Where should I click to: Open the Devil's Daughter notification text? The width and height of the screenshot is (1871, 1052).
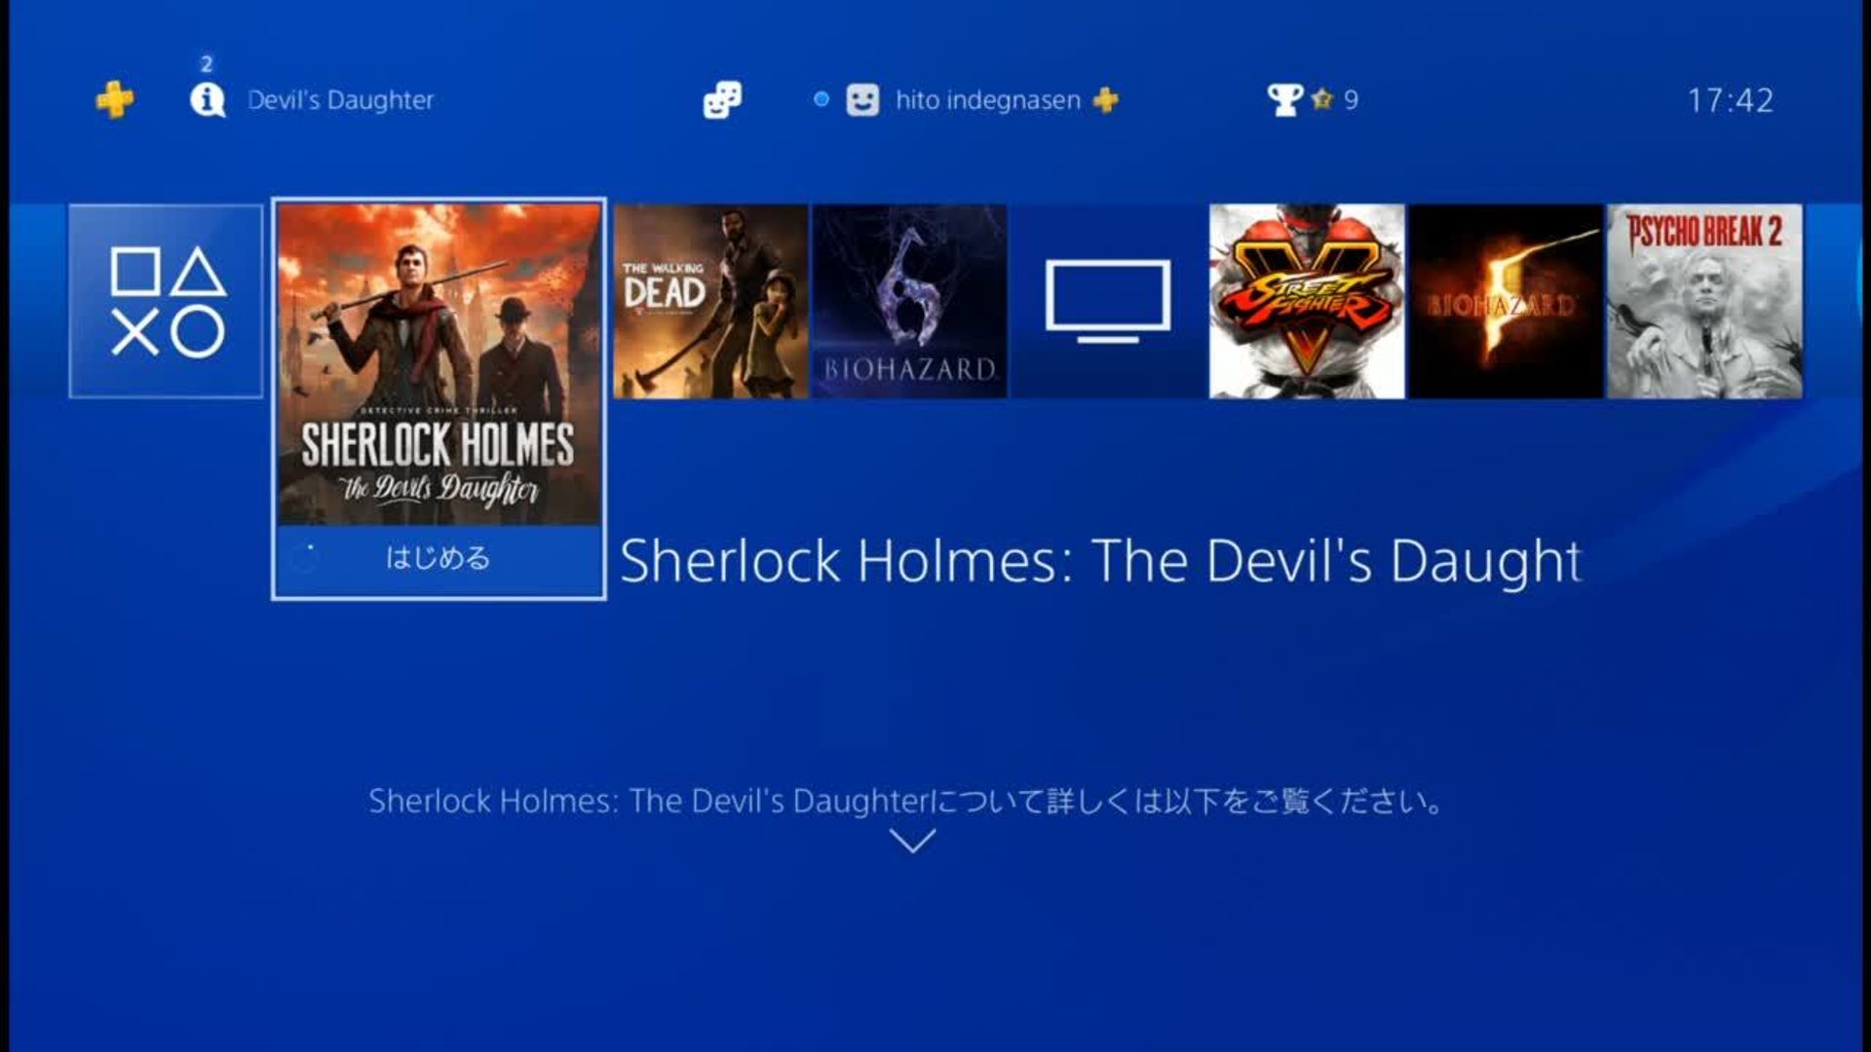tap(340, 100)
